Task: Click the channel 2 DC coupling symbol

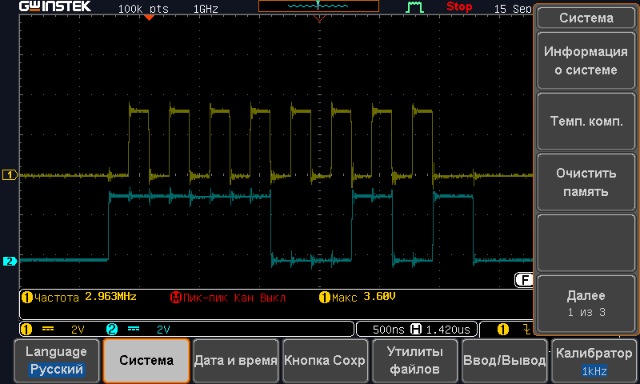Action: click(134, 329)
